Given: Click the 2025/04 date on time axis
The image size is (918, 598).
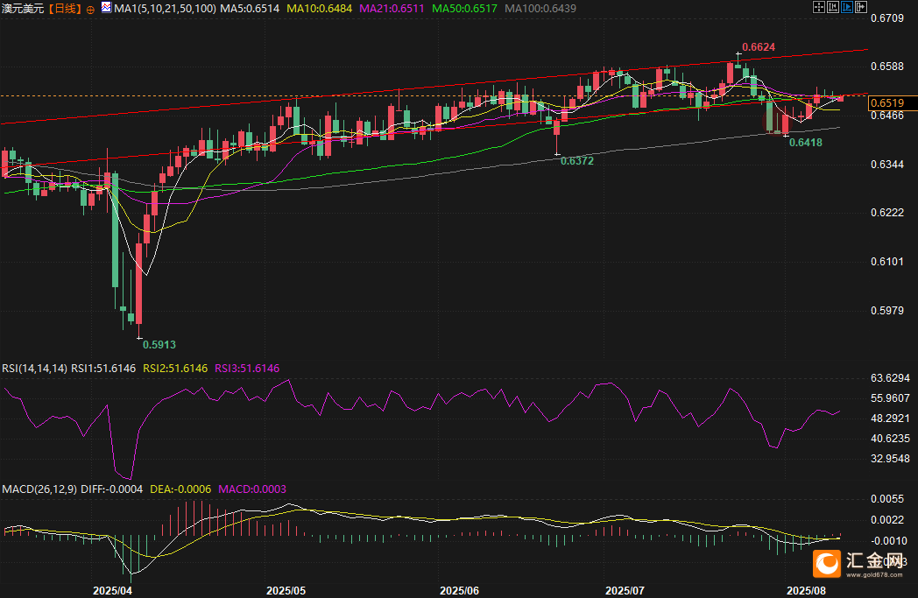Looking at the screenshot, I should [x=112, y=591].
